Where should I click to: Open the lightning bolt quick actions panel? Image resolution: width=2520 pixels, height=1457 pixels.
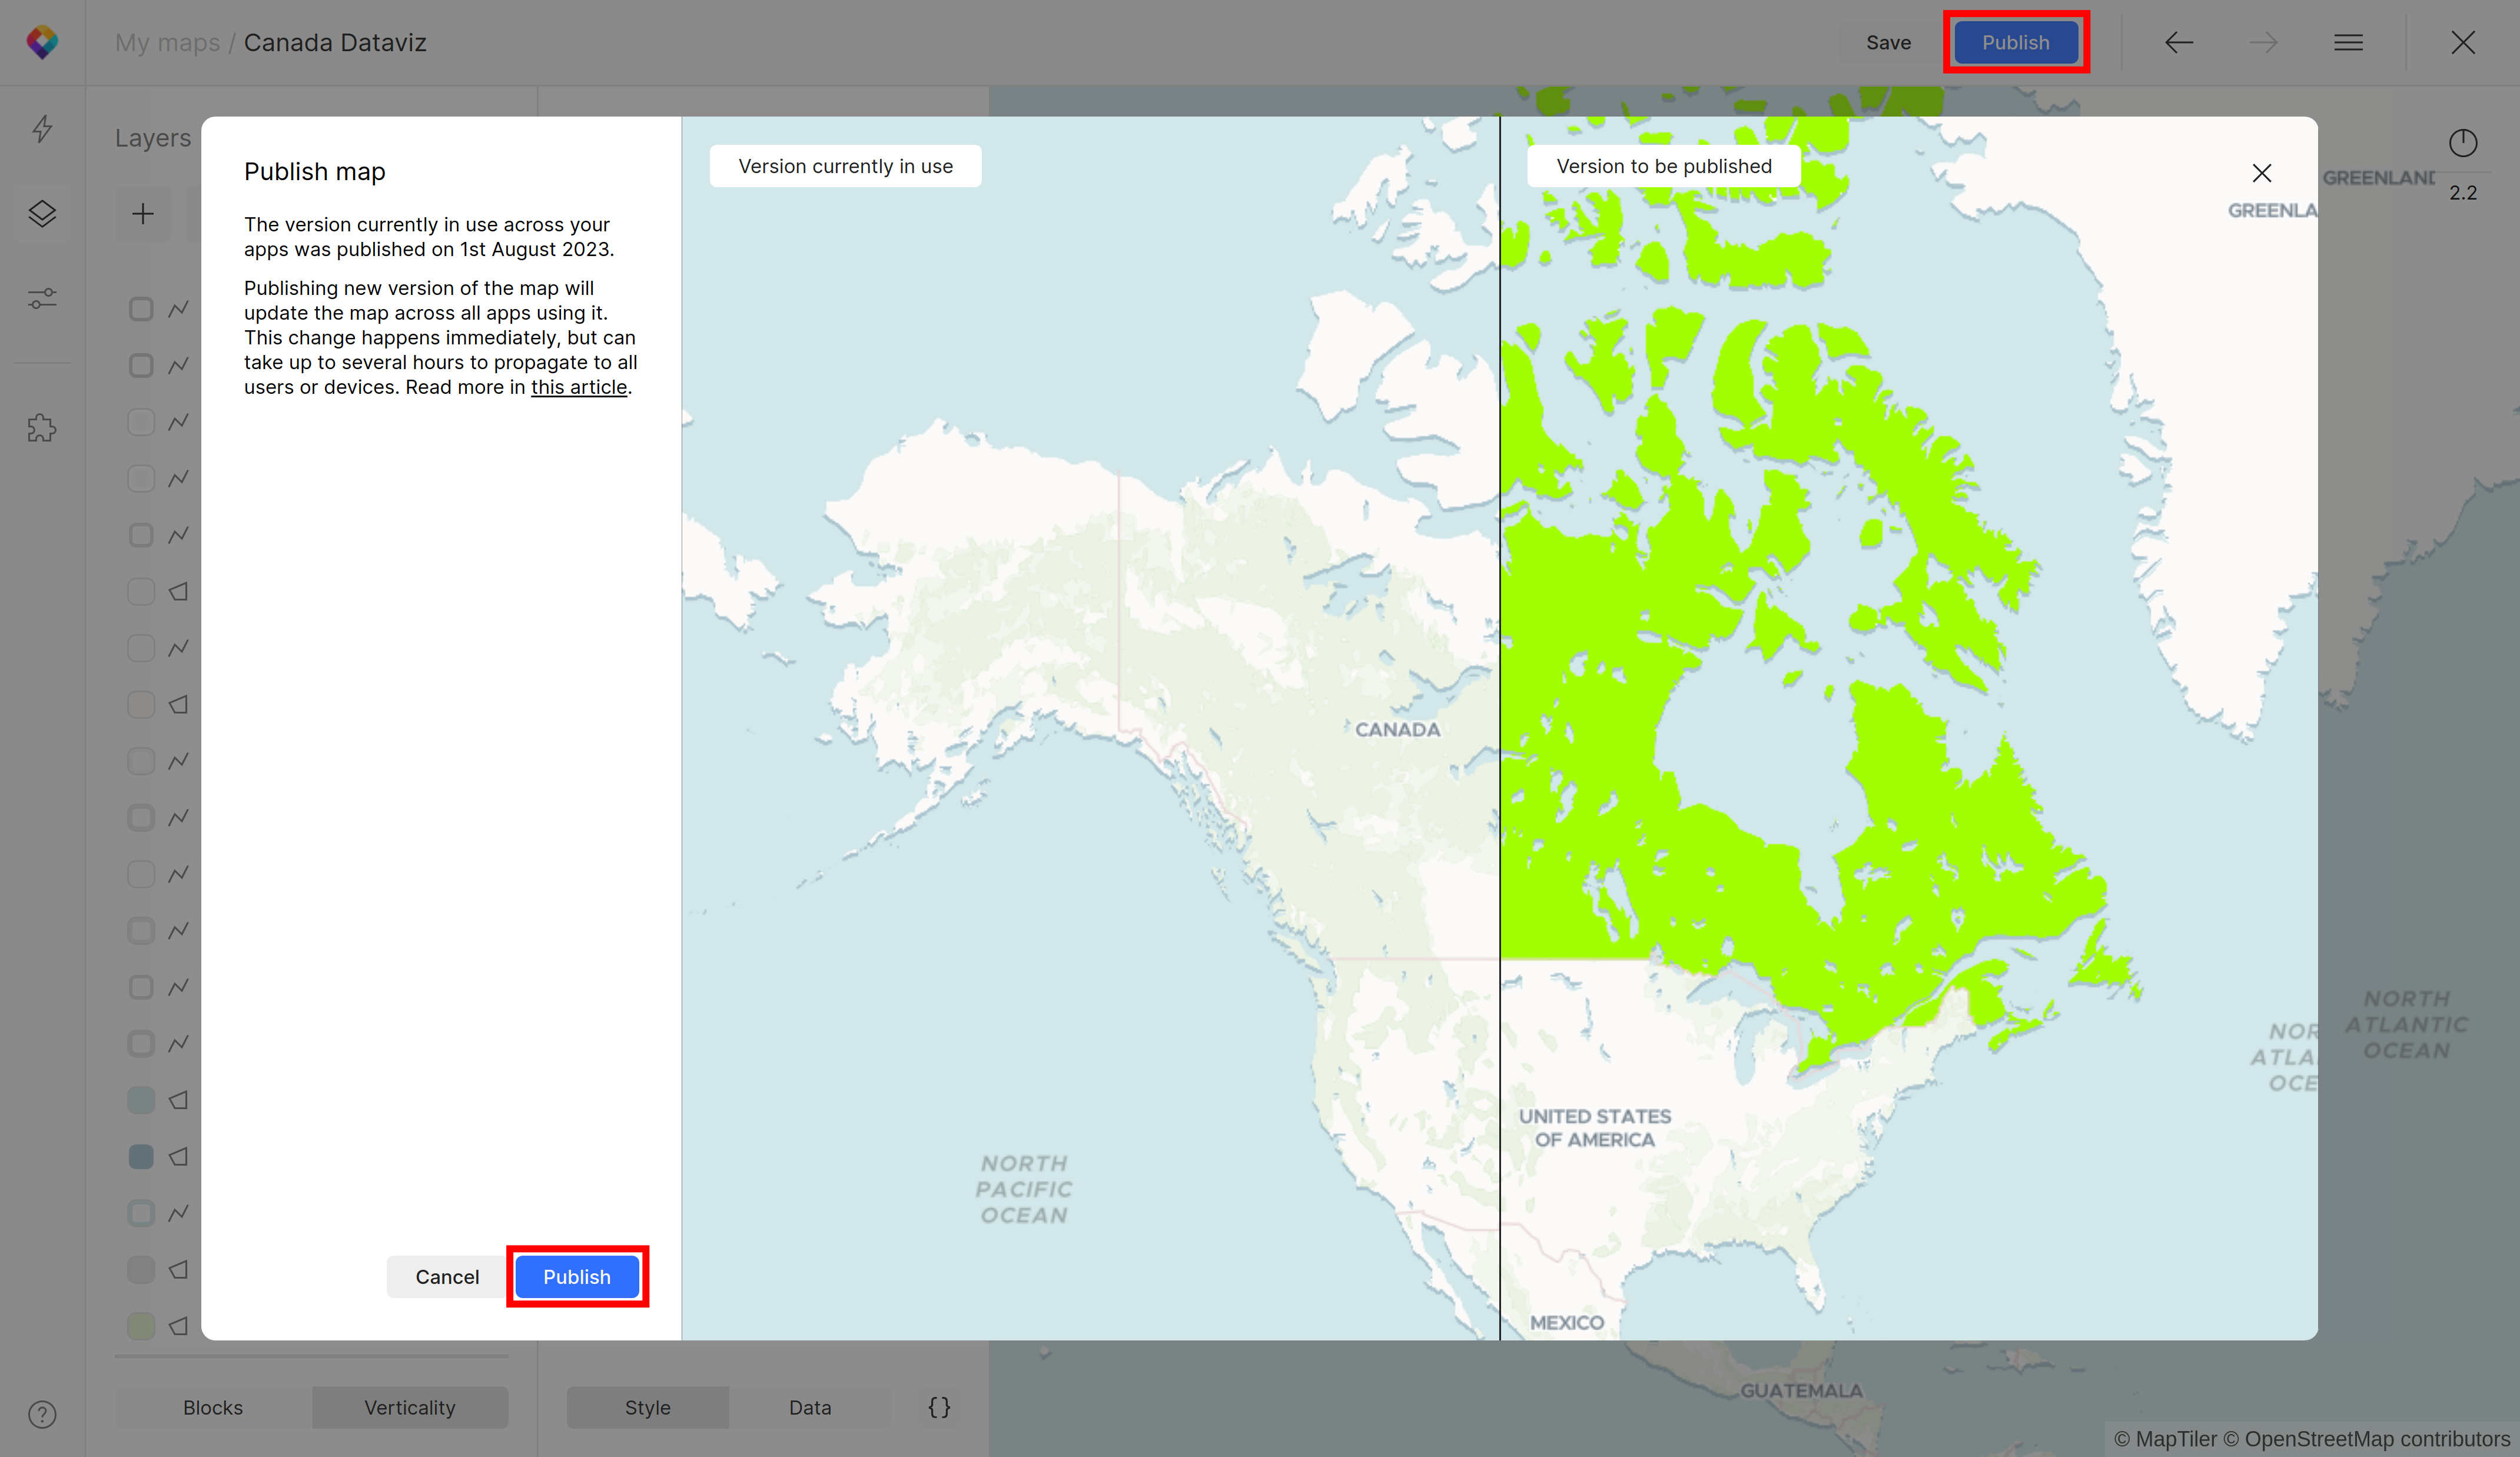click(42, 129)
